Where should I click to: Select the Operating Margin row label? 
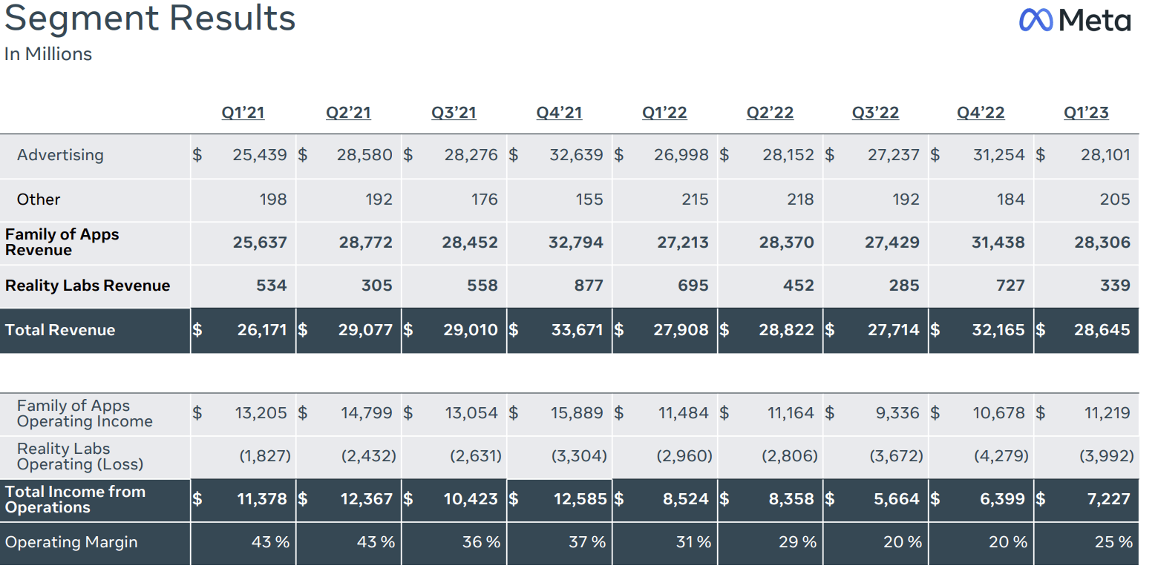(71, 542)
